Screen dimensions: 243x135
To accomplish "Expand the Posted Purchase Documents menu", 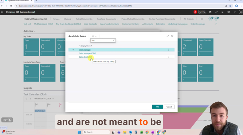I will click(x=163, y=19).
